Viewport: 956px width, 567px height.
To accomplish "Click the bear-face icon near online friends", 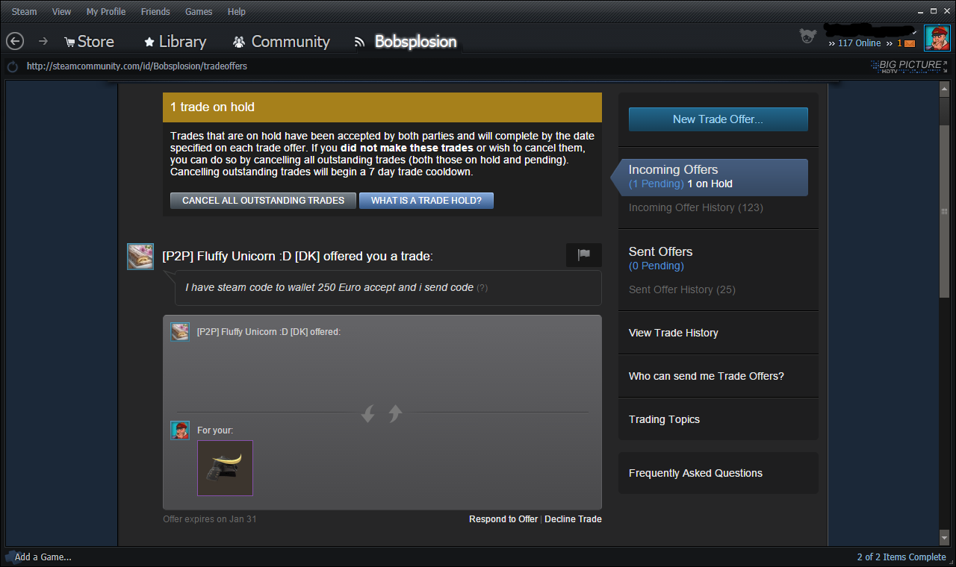I will click(x=807, y=36).
